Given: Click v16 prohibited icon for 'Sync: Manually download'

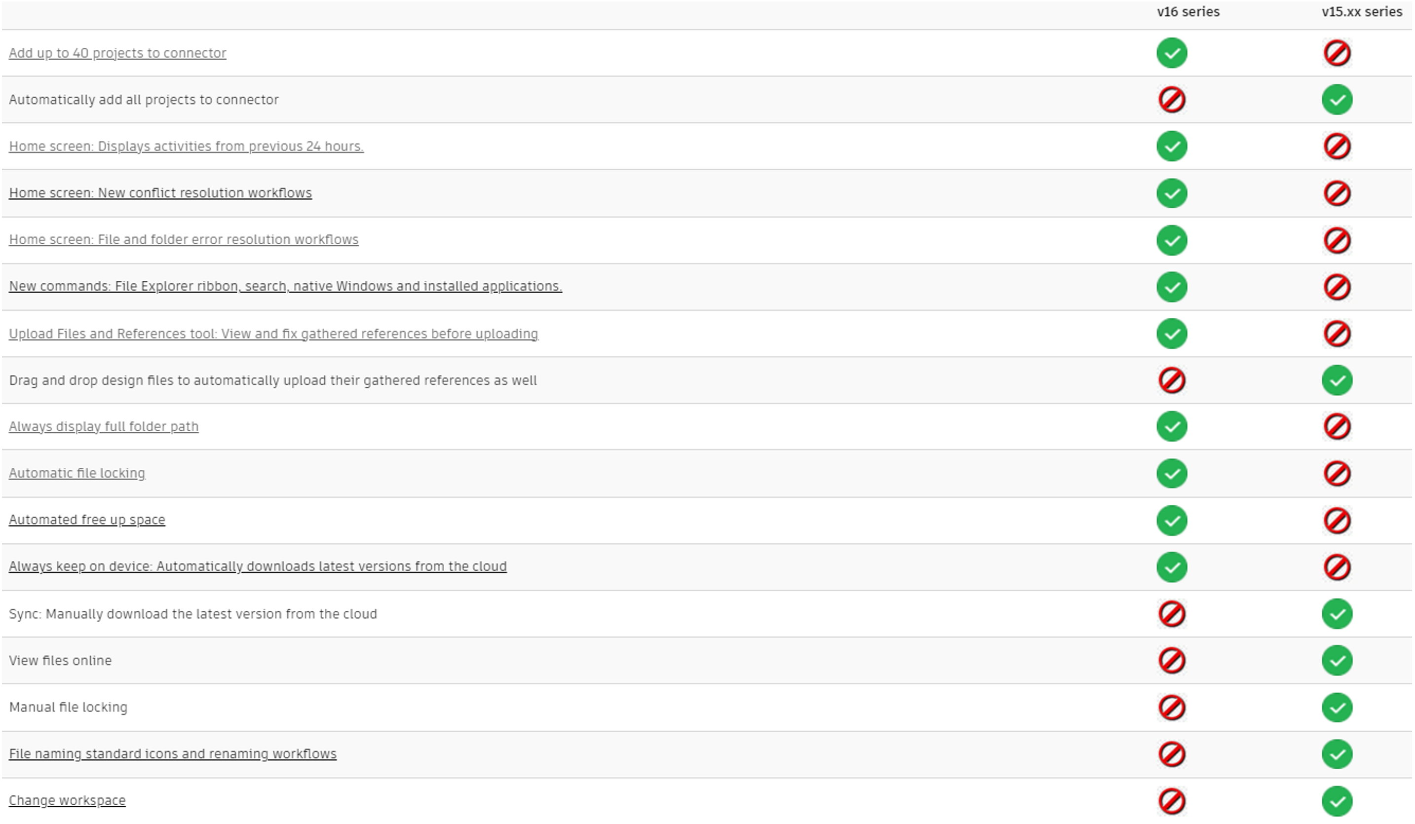Looking at the screenshot, I should coord(1172,613).
